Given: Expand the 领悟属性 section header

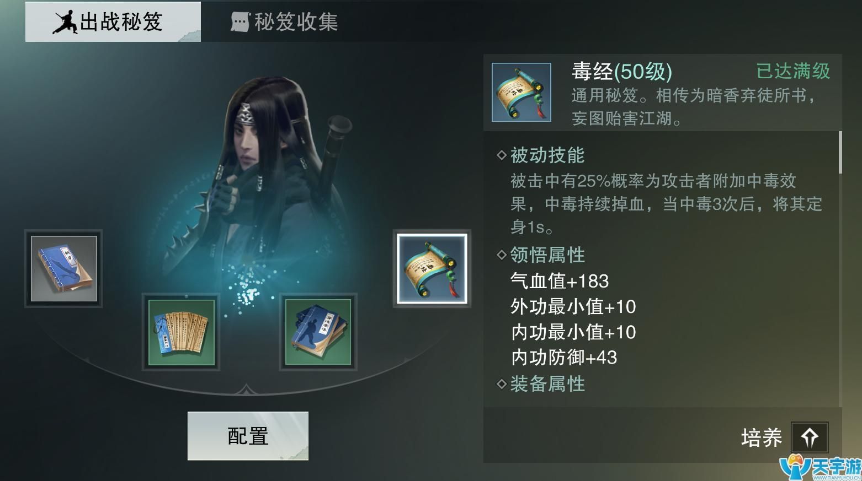Looking at the screenshot, I should tap(541, 255).
